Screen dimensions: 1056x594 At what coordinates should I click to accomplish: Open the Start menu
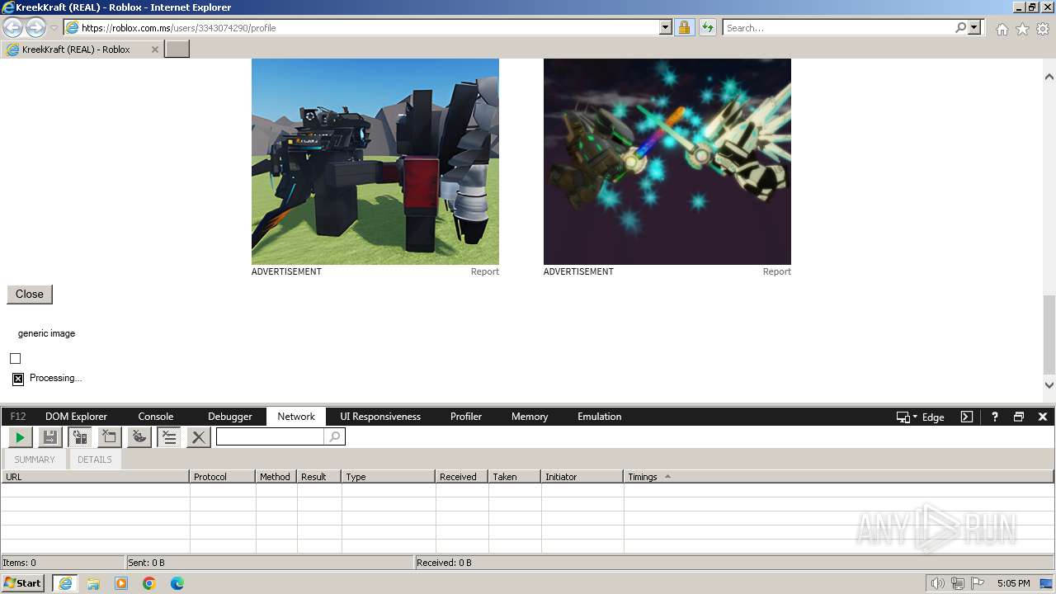coord(23,583)
